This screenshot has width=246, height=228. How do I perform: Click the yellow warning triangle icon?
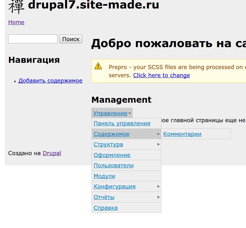tap(98, 66)
